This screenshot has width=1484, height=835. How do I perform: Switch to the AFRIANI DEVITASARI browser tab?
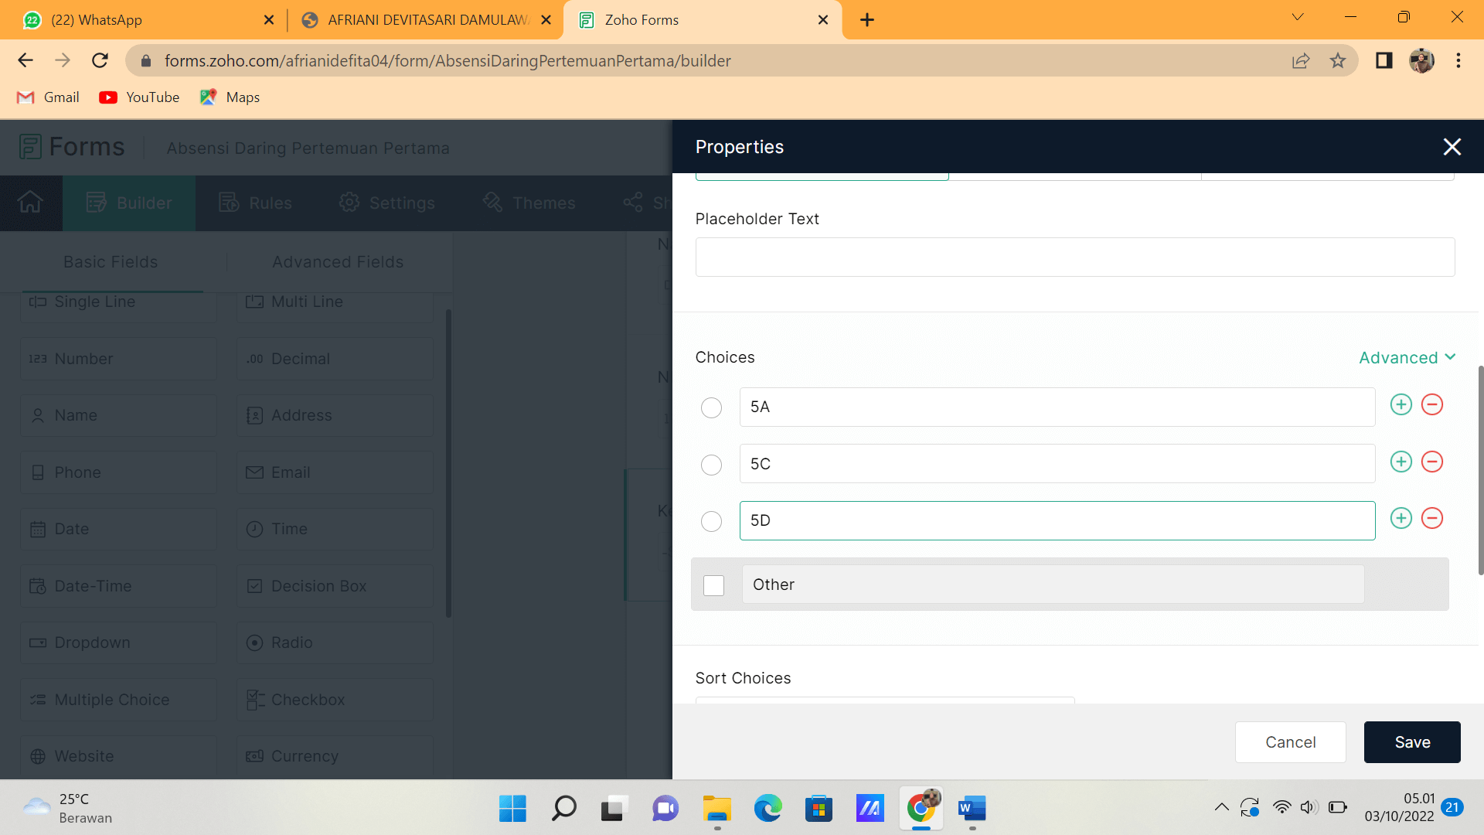pyautogui.click(x=427, y=19)
